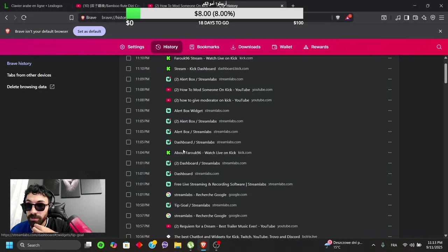Click Set as default button

click(89, 31)
